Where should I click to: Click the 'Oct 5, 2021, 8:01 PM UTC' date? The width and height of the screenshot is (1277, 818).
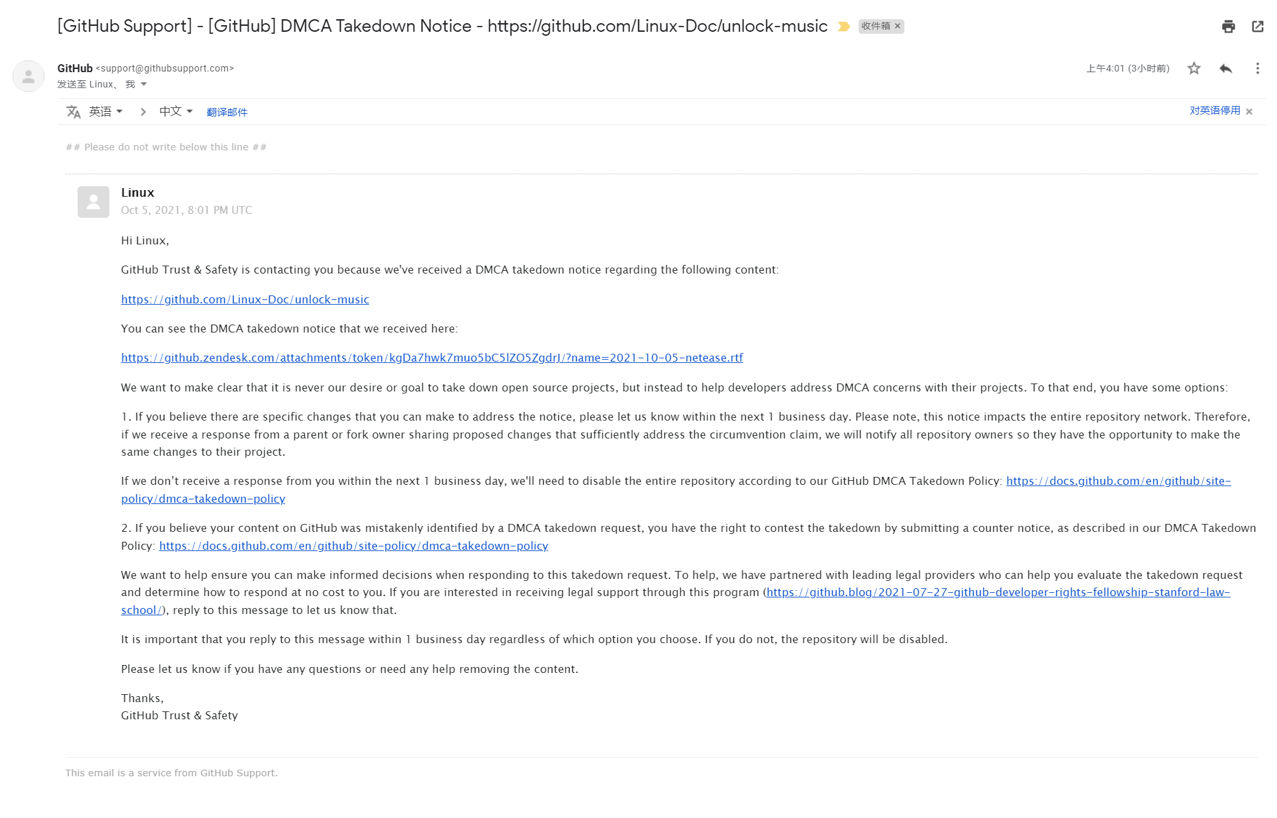[x=186, y=210]
